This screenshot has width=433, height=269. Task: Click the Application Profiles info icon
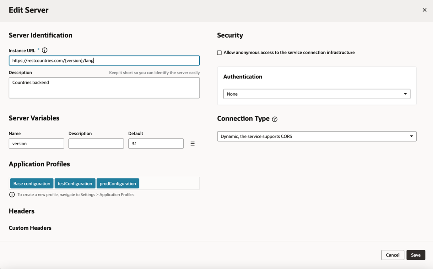[x=12, y=195]
